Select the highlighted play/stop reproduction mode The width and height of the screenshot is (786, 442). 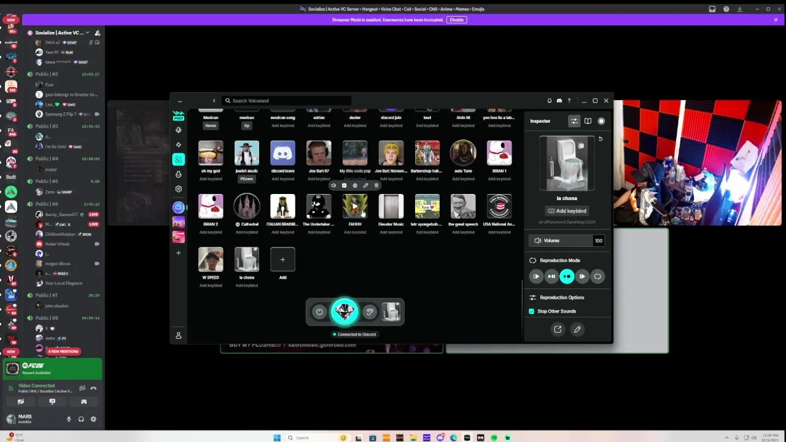coord(567,276)
